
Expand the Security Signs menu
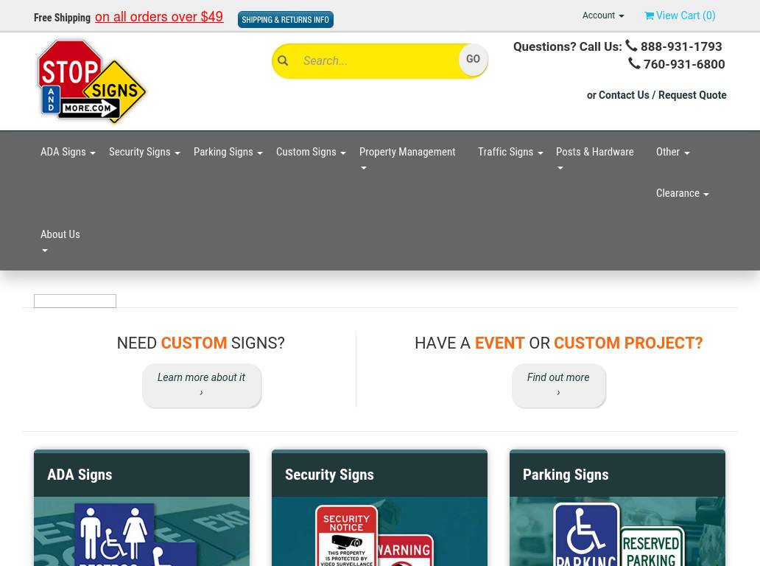(x=144, y=152)
